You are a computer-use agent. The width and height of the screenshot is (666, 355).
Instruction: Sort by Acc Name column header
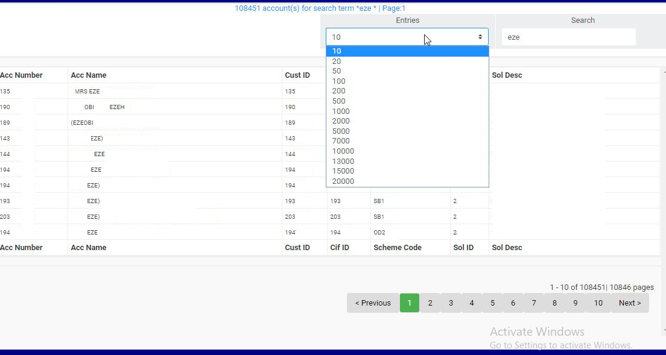point(89,75)
